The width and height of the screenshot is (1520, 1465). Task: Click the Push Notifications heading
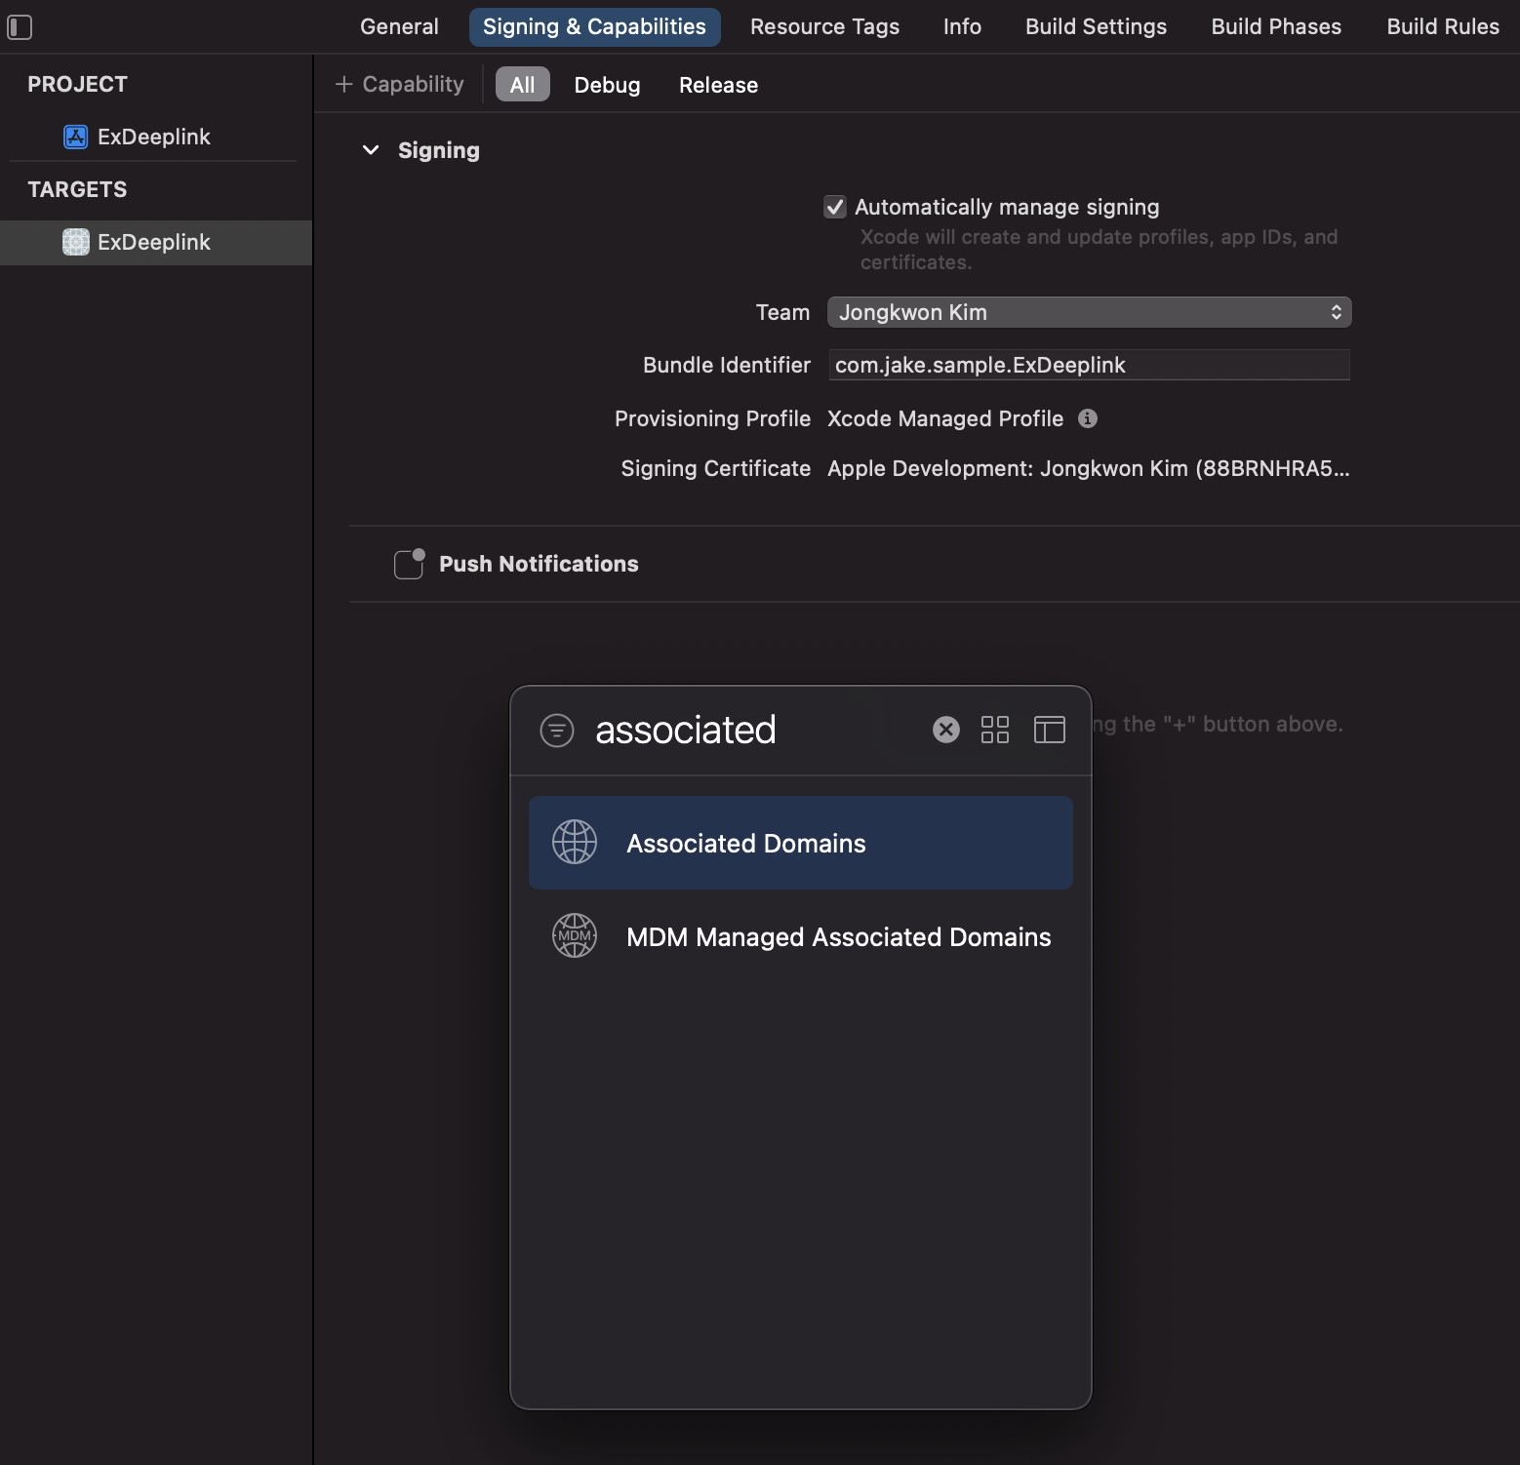click(x=539, y=564)
